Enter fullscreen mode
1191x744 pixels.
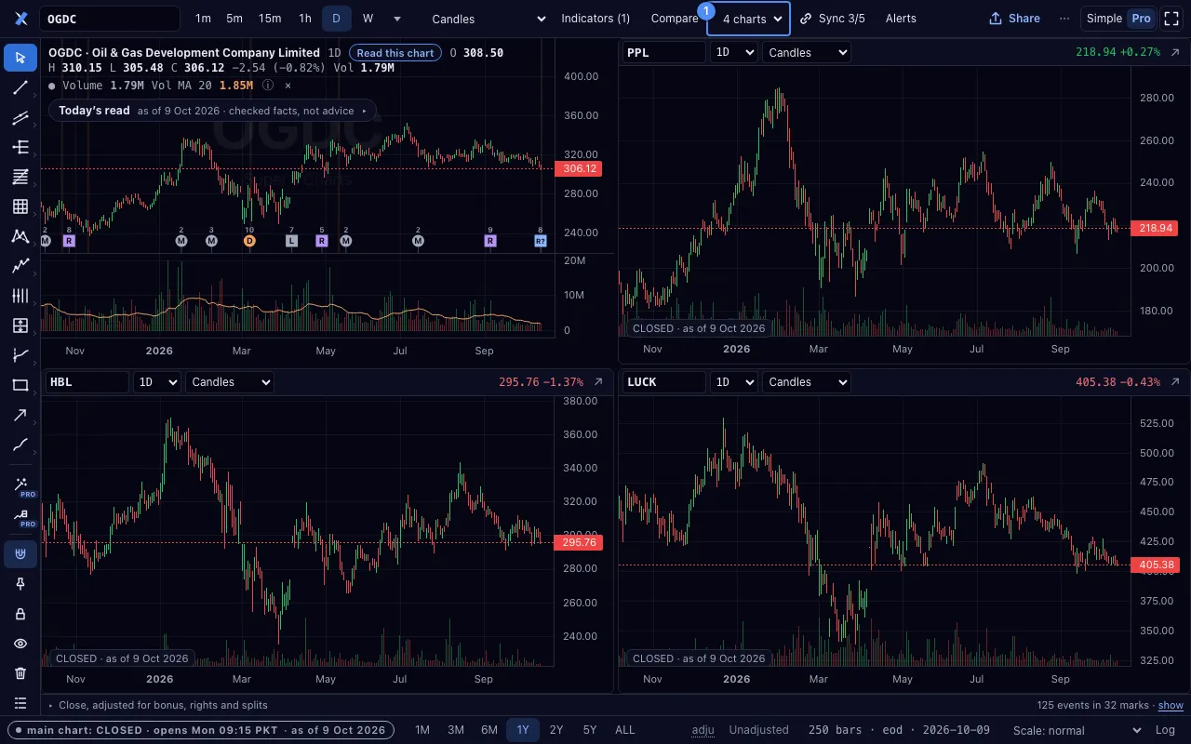tap(1171, 19)
